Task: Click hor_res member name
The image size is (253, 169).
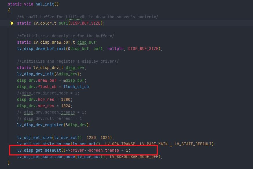Action: click(46, 99)
